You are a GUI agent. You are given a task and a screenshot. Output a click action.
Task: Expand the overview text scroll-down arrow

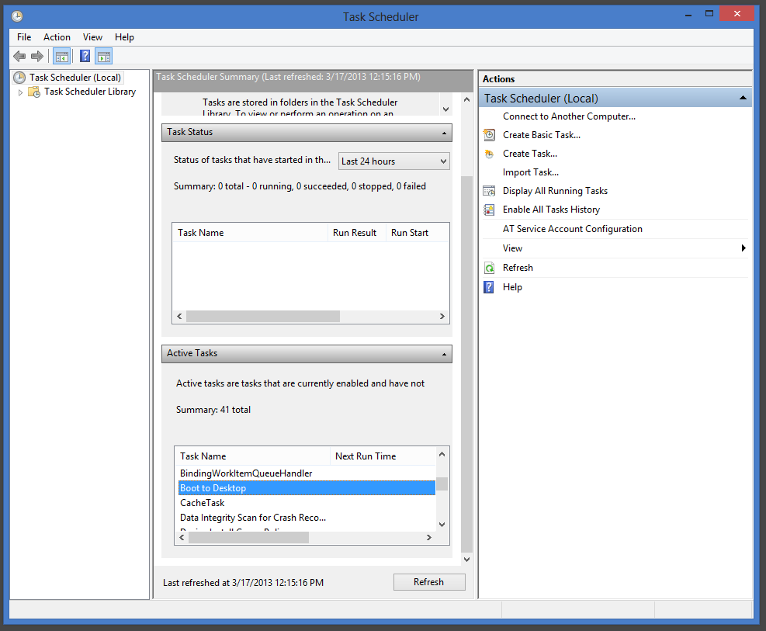point(445,109)
